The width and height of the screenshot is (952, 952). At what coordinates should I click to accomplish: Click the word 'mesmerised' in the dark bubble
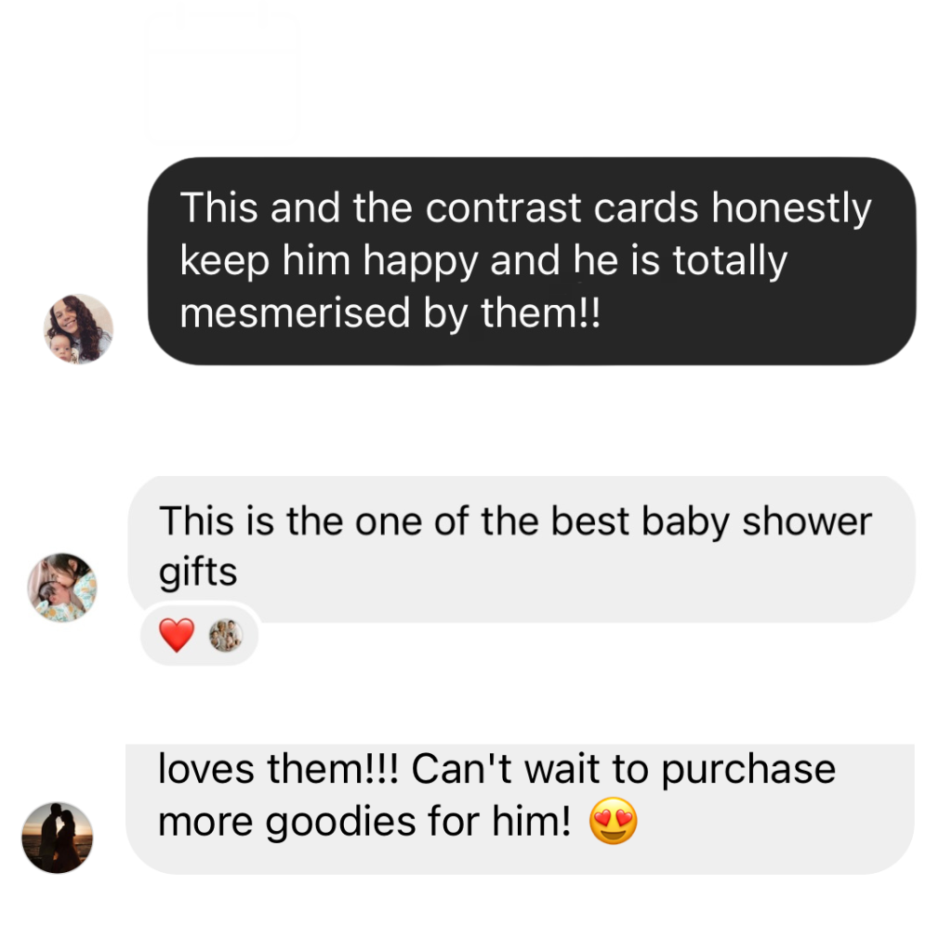[295, 313]
